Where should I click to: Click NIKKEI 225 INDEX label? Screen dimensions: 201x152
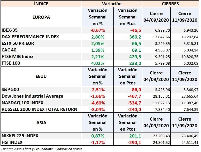click(x=20, y=136)
